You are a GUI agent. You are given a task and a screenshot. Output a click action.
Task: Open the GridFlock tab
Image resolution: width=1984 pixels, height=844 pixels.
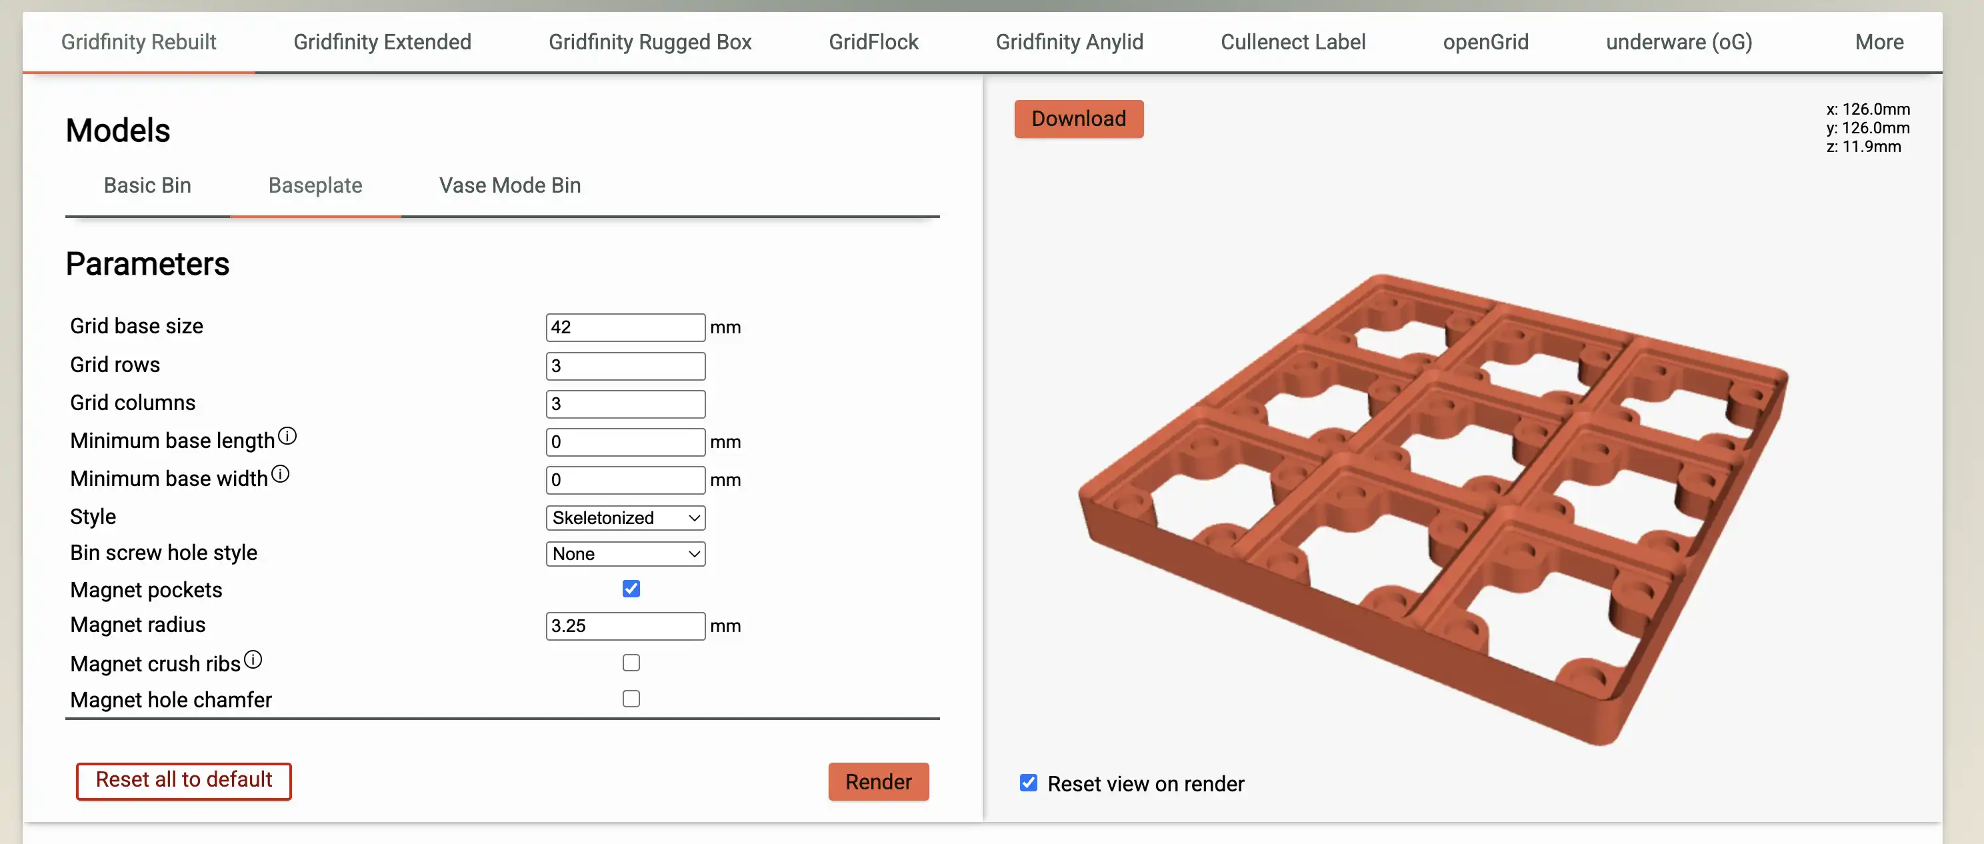point(873,41)
